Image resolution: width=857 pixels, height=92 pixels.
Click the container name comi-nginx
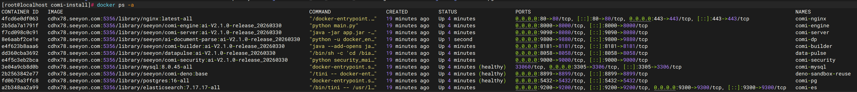coord(811,19)
